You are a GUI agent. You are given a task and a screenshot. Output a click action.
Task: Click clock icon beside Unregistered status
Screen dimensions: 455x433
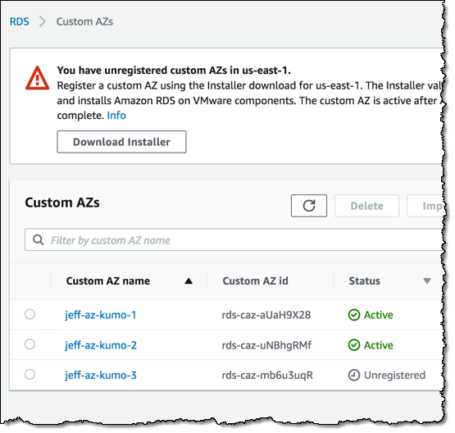tap(353, 375)
